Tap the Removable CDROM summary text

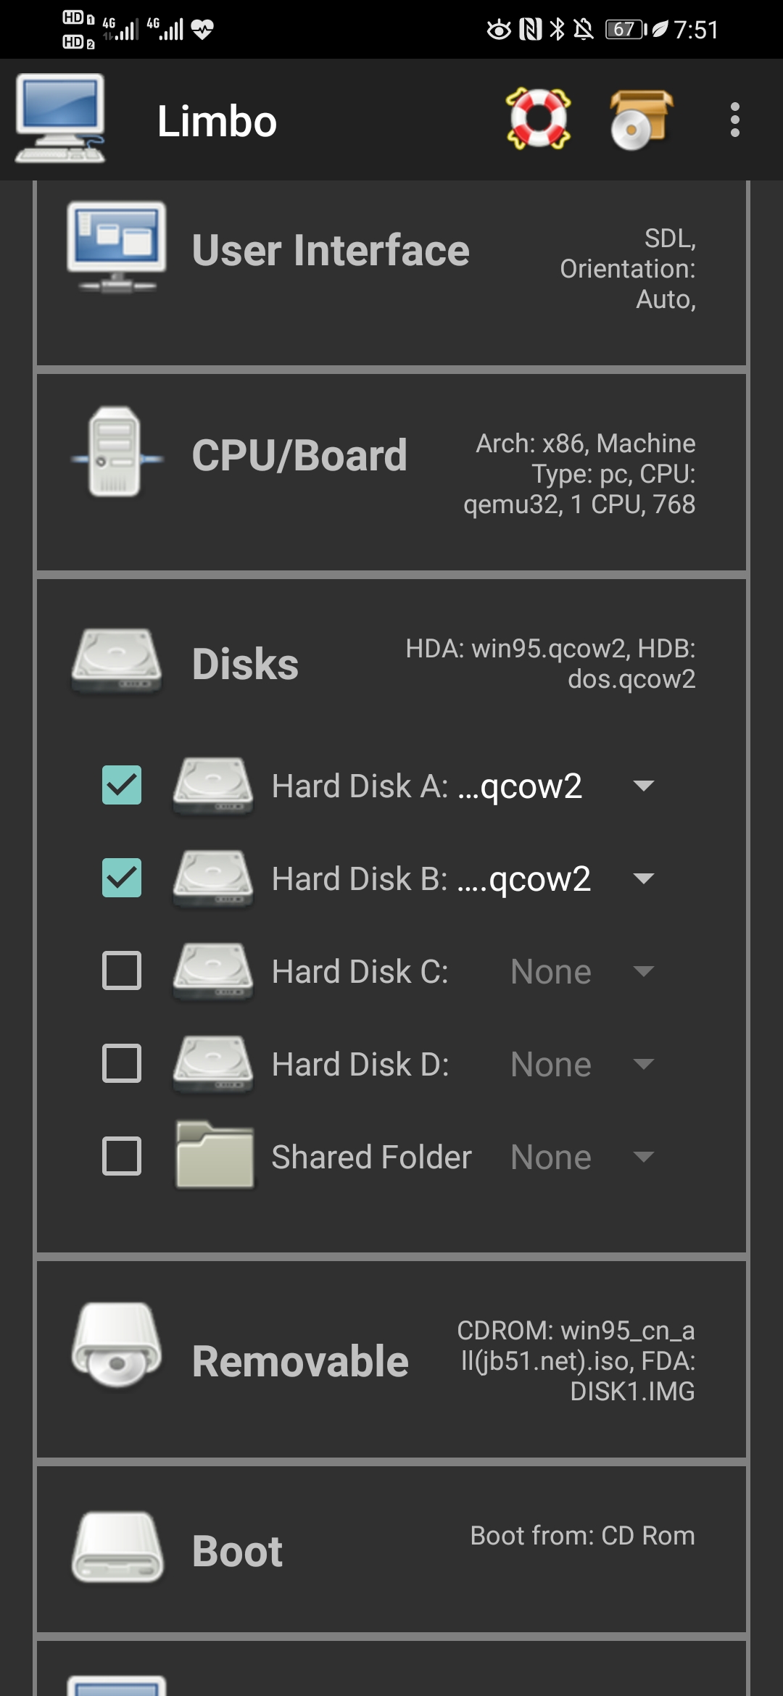pos(576,1361)
